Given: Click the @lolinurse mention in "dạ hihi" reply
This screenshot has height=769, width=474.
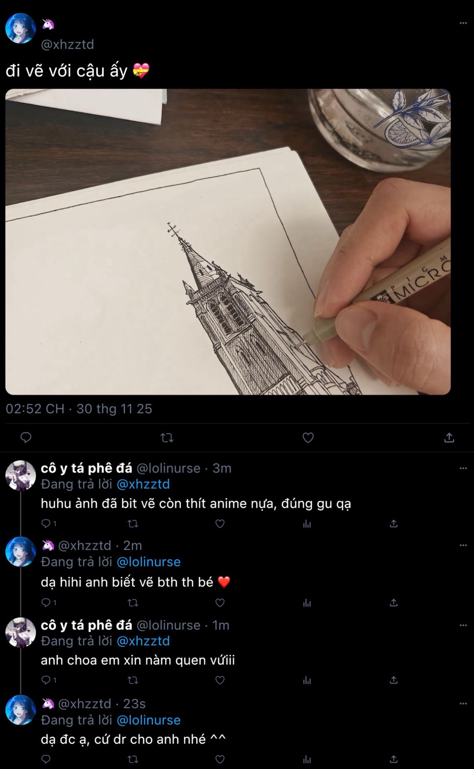Looking at the screenshot, I should click(149, 562).
